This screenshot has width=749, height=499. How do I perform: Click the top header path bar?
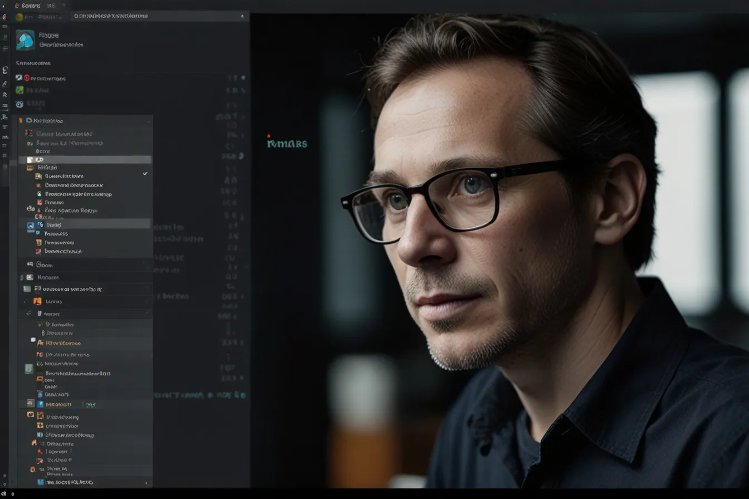pos(159,17)
